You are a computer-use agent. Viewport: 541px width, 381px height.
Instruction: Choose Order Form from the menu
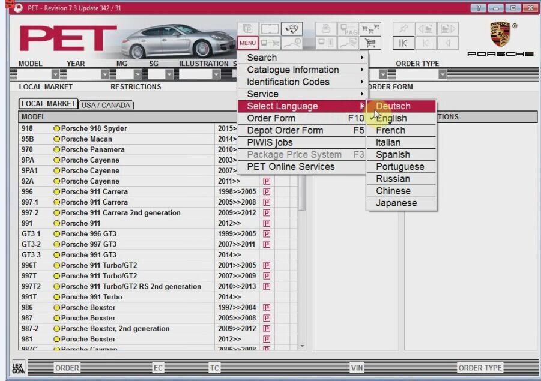(x=303, y=118)
